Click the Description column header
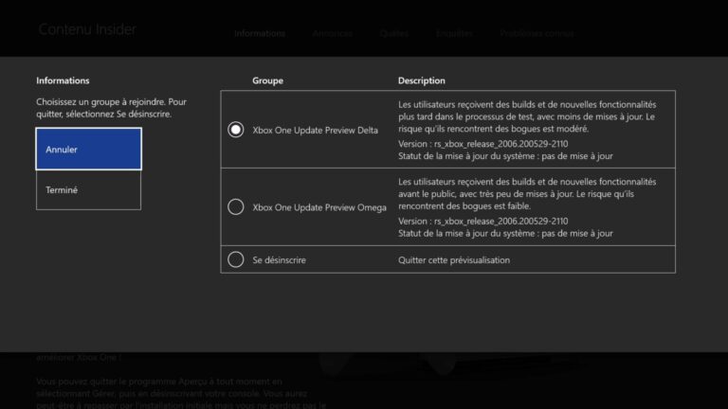The width and height of the screenshot is (728, 409). [421, 80]
